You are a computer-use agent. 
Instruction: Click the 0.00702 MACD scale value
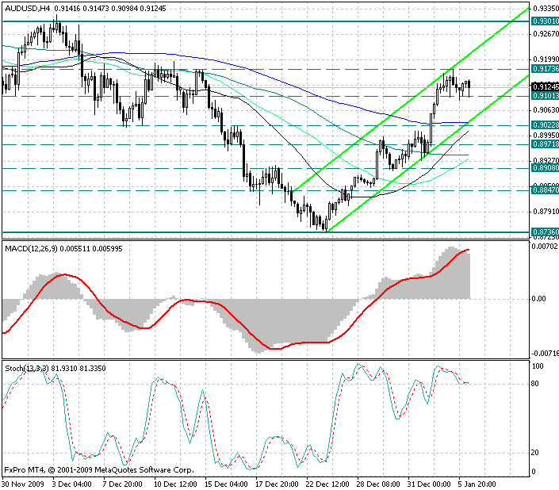(x=544, y=246)
